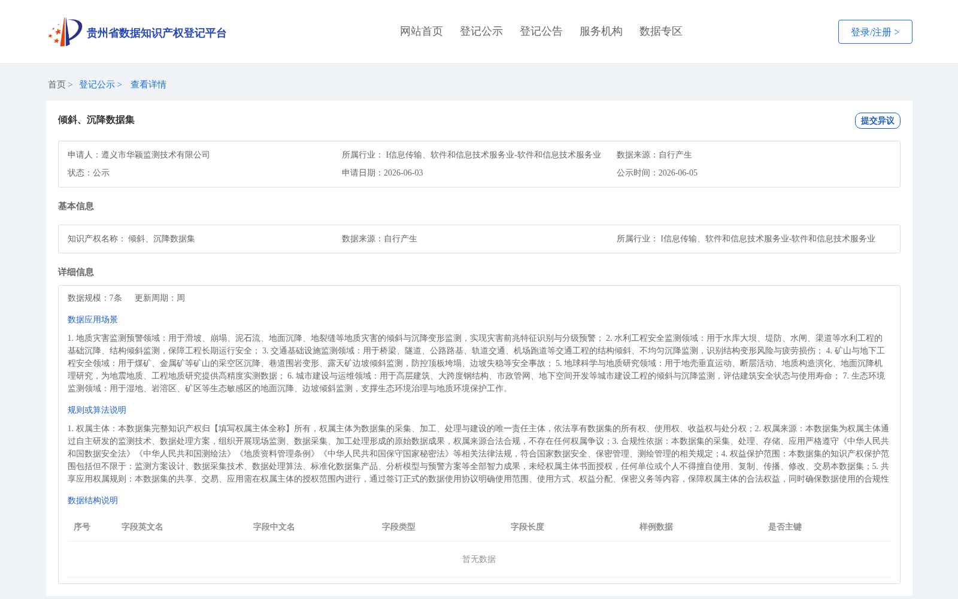Click the platform logo icon

tap(65, 32)
